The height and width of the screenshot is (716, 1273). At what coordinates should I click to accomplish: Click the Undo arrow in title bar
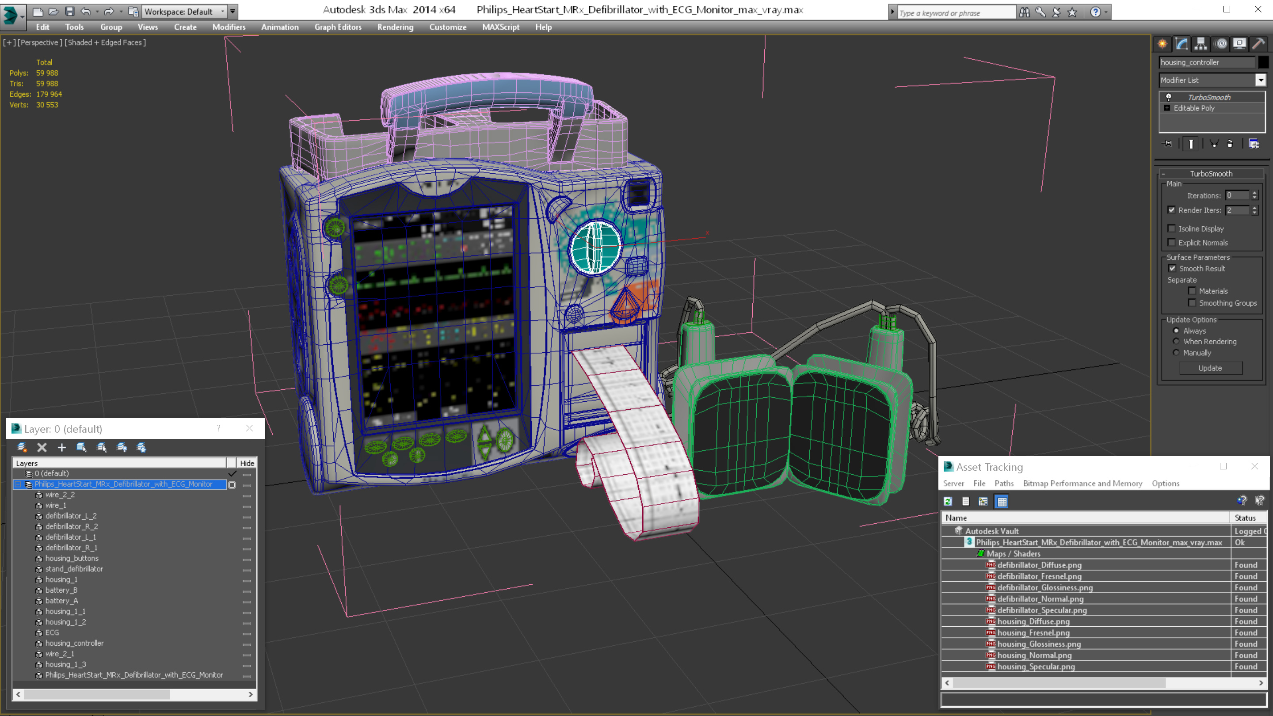86,11
